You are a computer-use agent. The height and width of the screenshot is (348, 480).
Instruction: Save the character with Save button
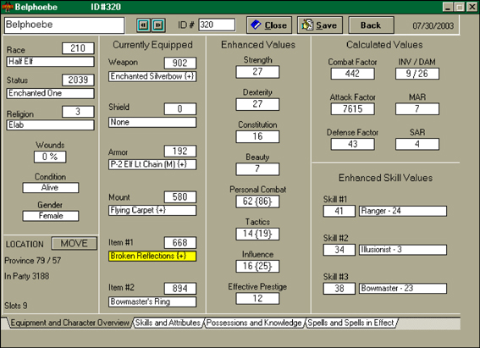click(x=320, y=25)
